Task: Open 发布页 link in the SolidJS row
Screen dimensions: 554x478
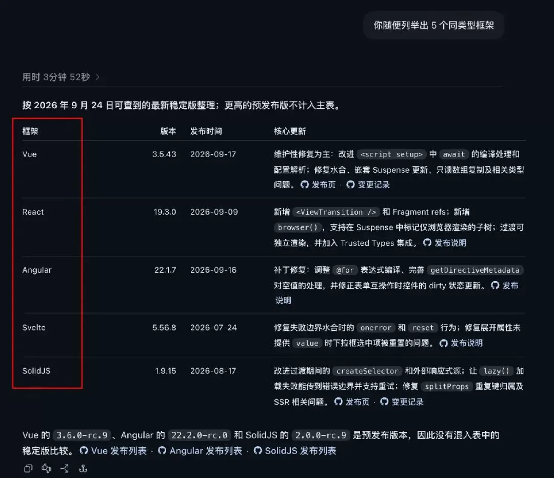Action: click(x=352, y=402)
